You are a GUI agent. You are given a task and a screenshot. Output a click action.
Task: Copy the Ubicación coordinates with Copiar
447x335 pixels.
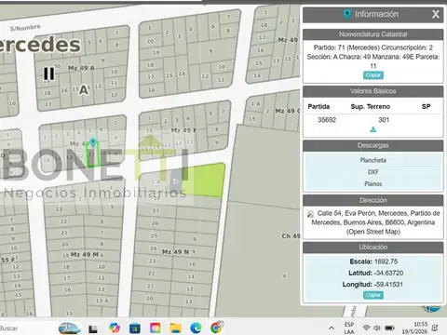click(x=373, y=295)
